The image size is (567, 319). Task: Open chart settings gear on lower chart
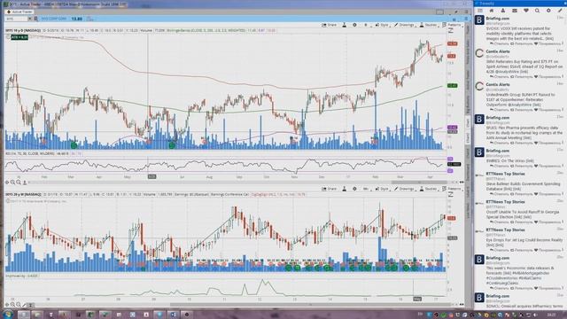point(354,189)
